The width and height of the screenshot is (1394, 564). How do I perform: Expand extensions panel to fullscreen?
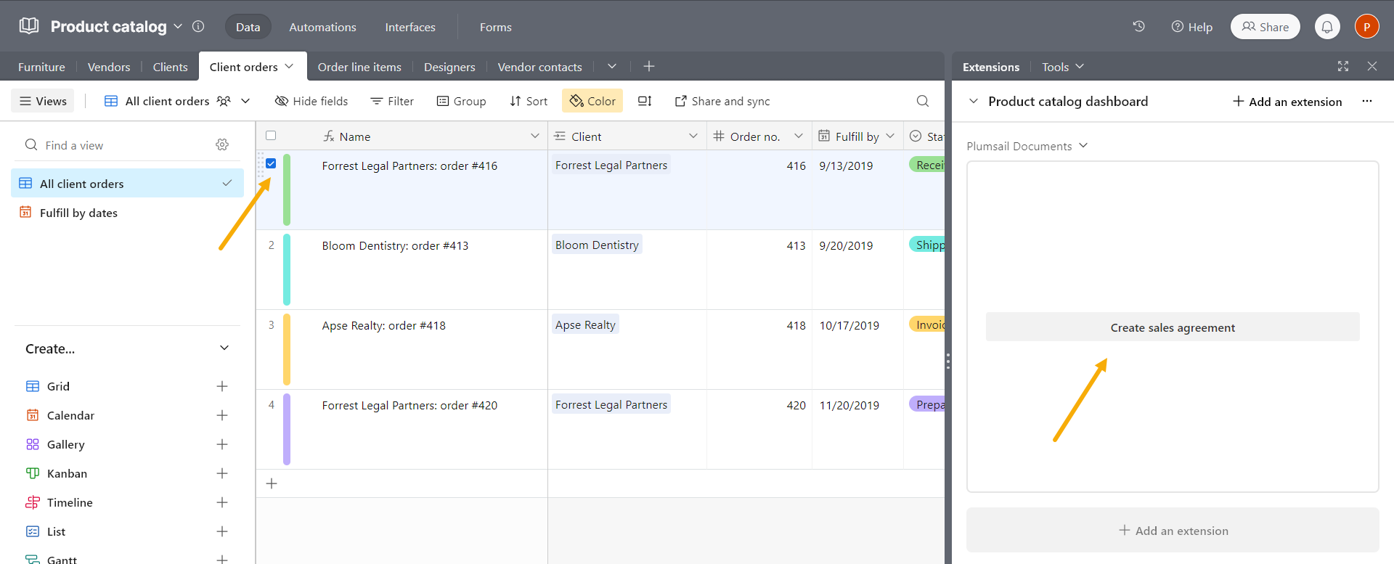[x=1343, y=66]
